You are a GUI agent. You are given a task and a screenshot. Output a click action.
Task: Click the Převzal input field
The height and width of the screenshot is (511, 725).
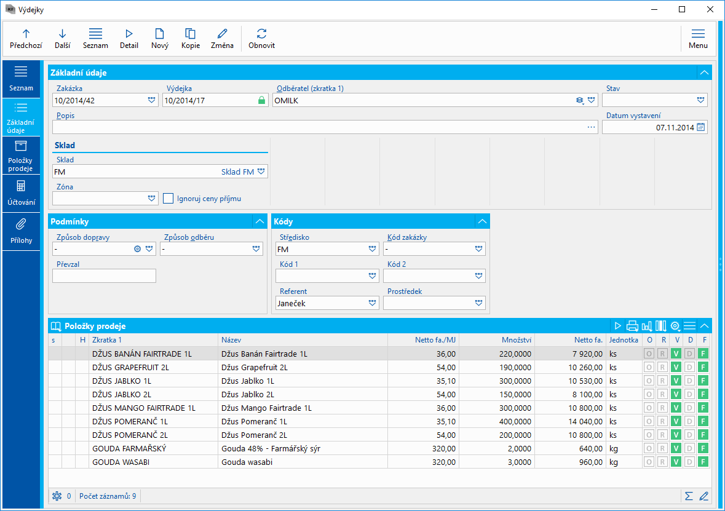click(104, 276)
